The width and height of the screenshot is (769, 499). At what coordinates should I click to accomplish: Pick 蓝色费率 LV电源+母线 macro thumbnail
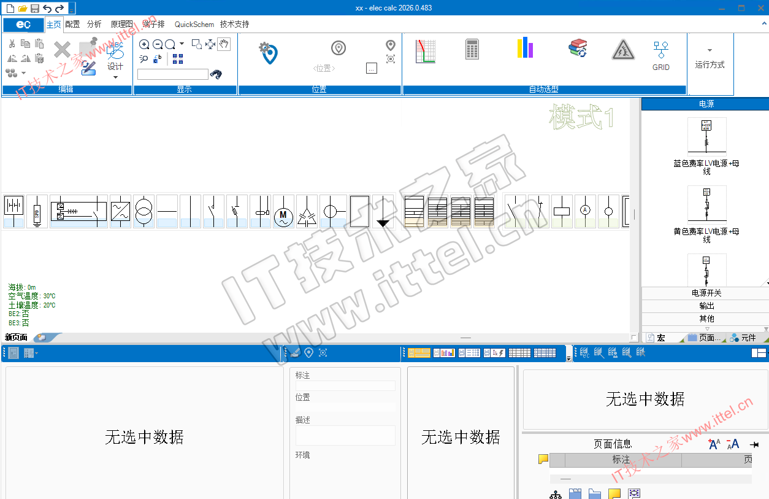pyautogui.click(x=706, y=135)
